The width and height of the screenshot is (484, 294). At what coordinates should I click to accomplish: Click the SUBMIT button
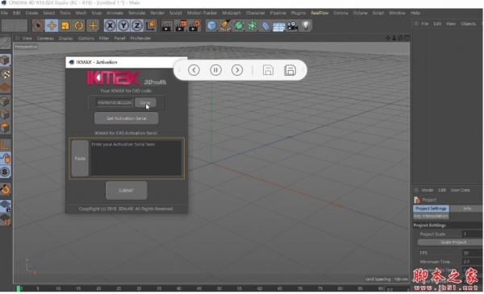(127, 190)
